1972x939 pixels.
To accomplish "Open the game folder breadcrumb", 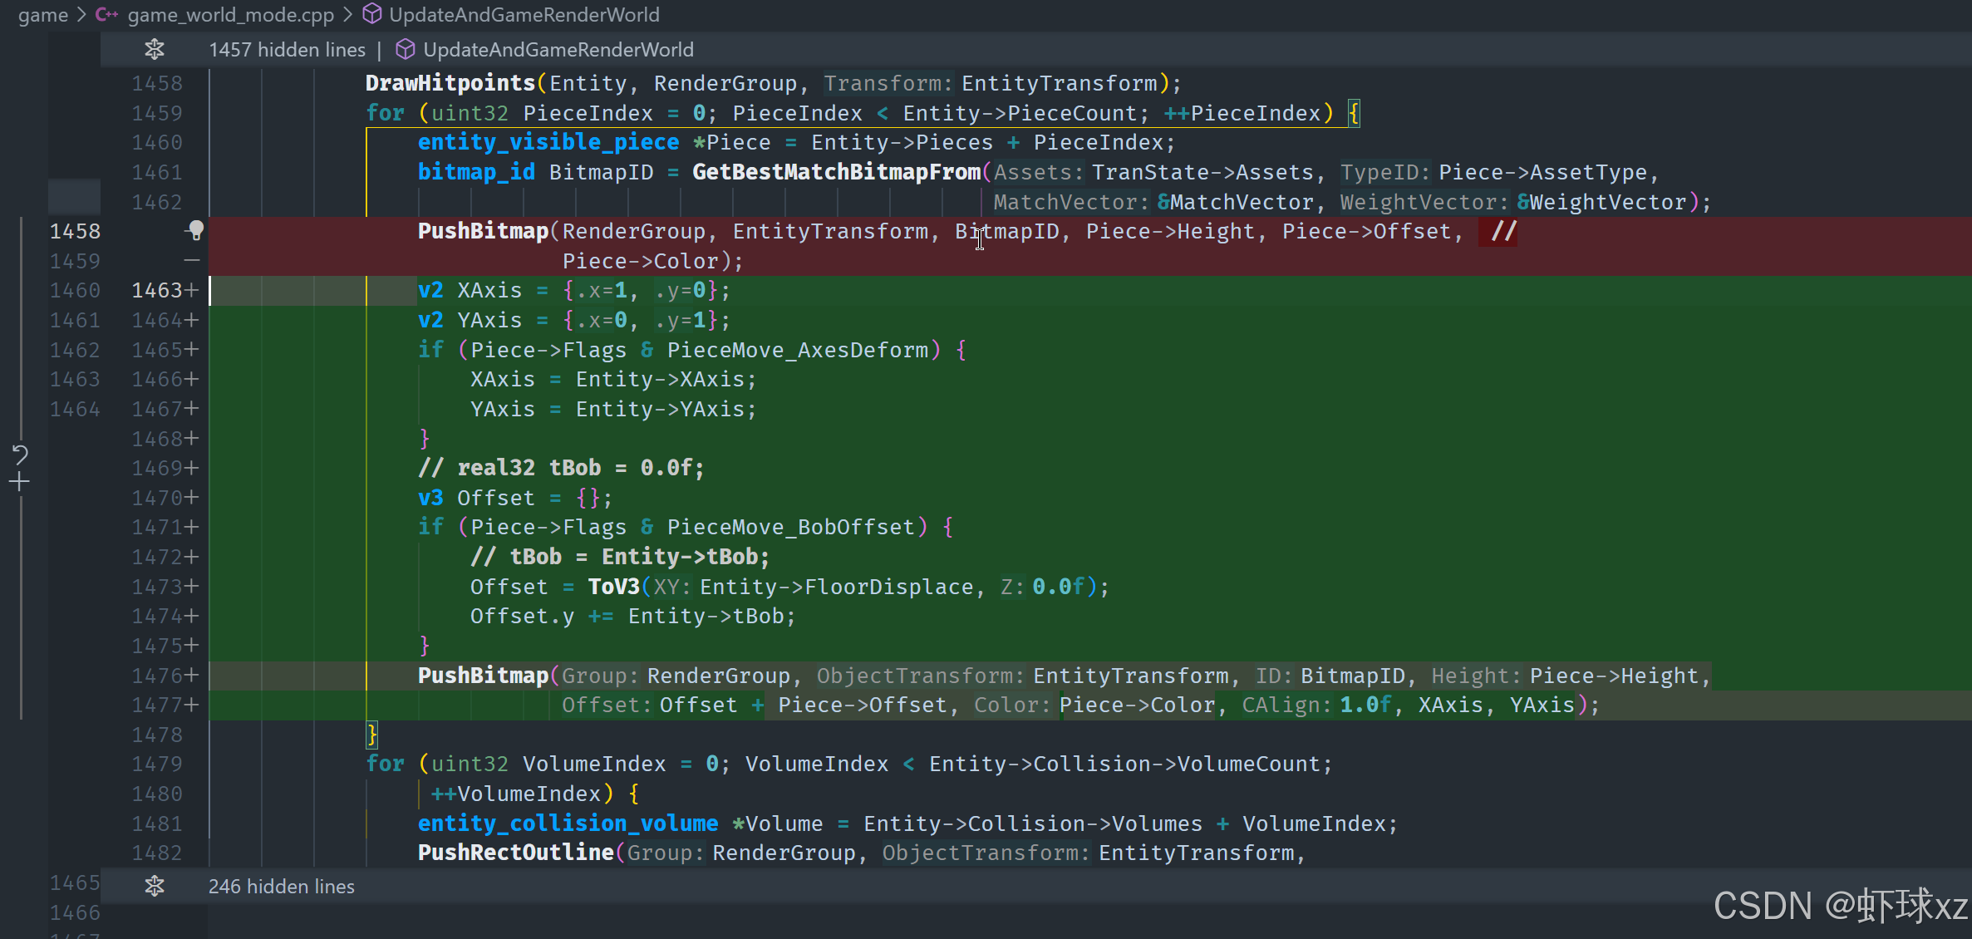I will (x=43, y=15).
